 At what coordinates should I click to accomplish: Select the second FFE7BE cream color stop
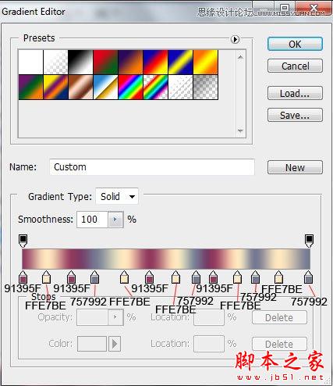[124, 277]
